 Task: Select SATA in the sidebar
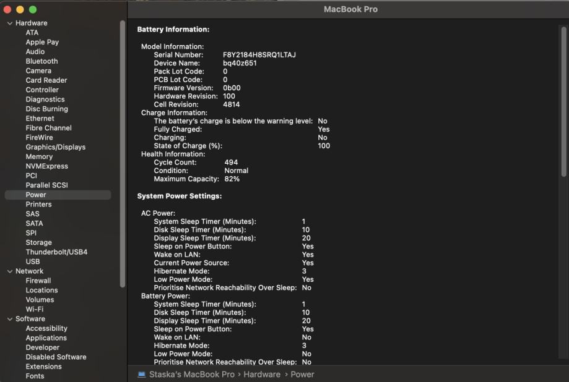pyautogui.click(x=34, y=223)
